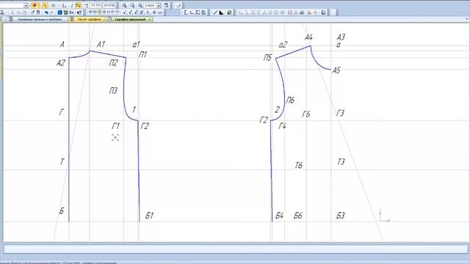470x264 pixels.
Task: Select the point label A1
Action: click(101, 45)
